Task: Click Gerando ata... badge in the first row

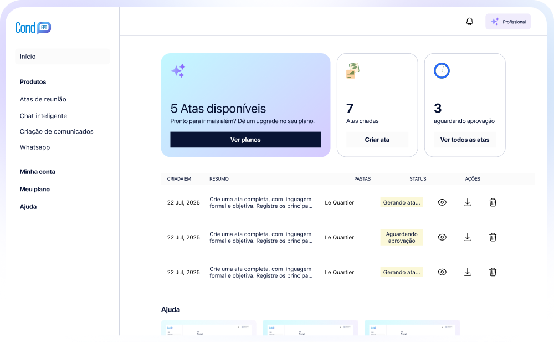Action: (x=402, y=203)
